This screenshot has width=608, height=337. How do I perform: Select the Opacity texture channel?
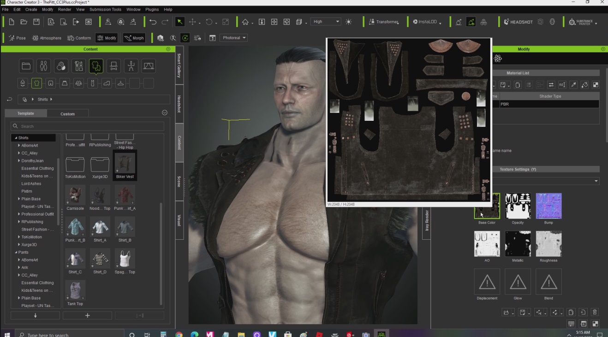point(518,206)
